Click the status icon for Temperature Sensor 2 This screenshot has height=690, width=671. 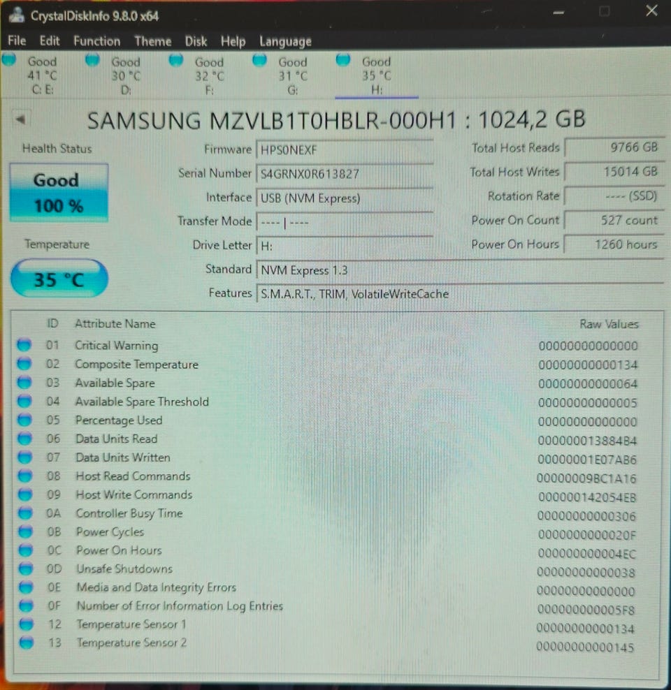pos(27,643)
